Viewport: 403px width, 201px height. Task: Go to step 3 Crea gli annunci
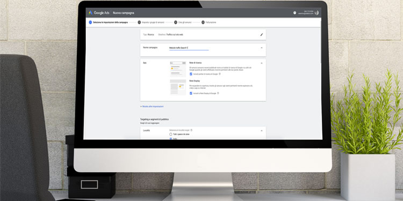[183, 23]
